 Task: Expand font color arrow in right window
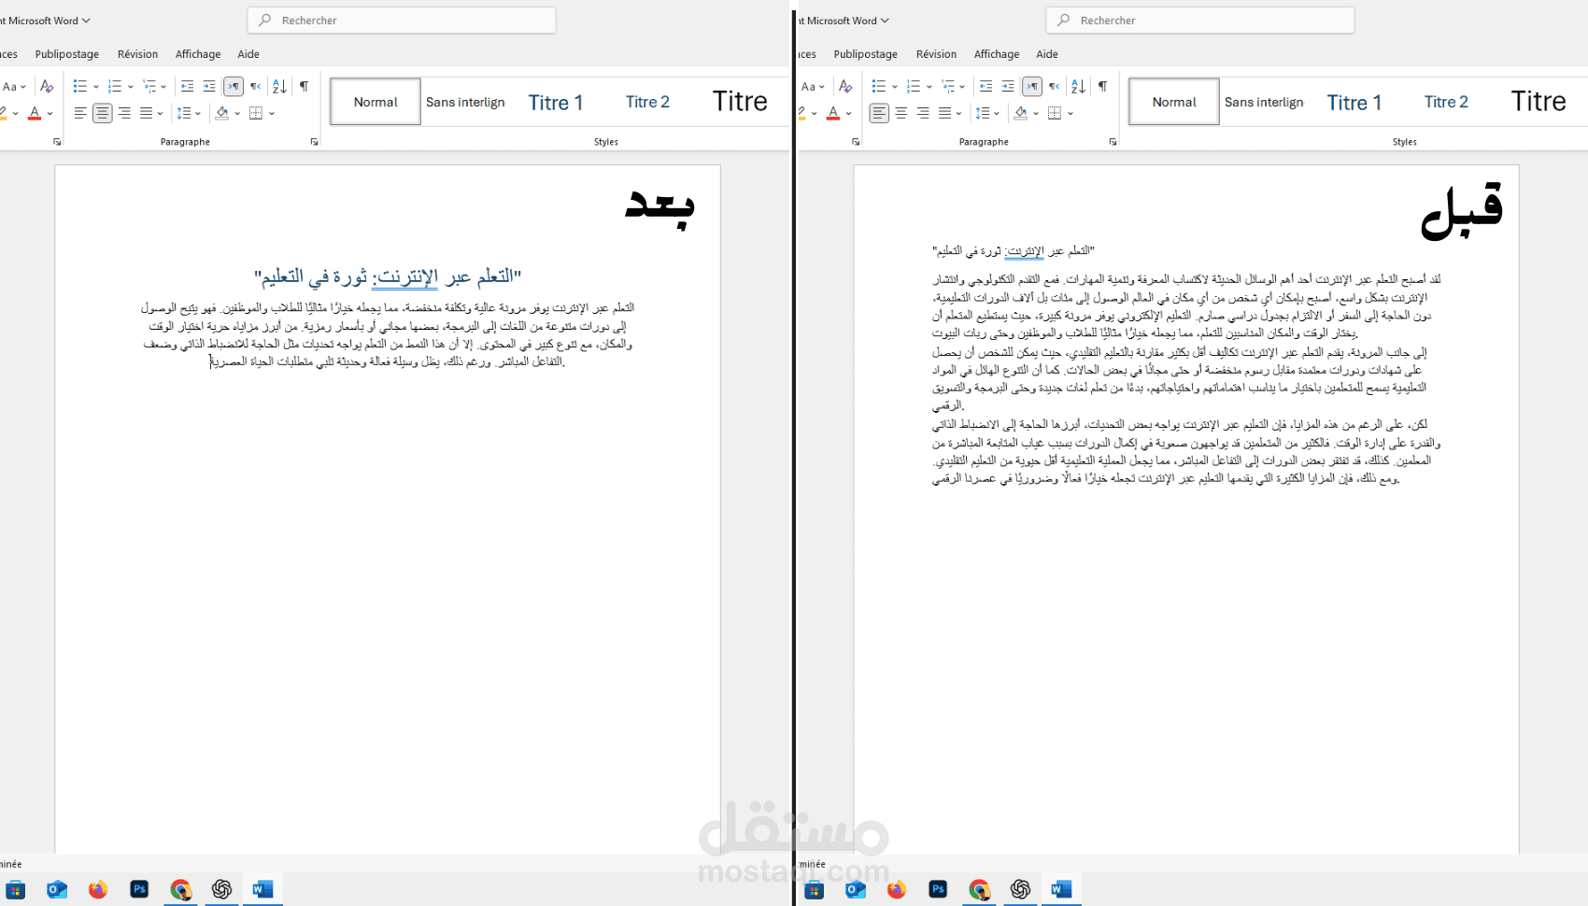849,114
